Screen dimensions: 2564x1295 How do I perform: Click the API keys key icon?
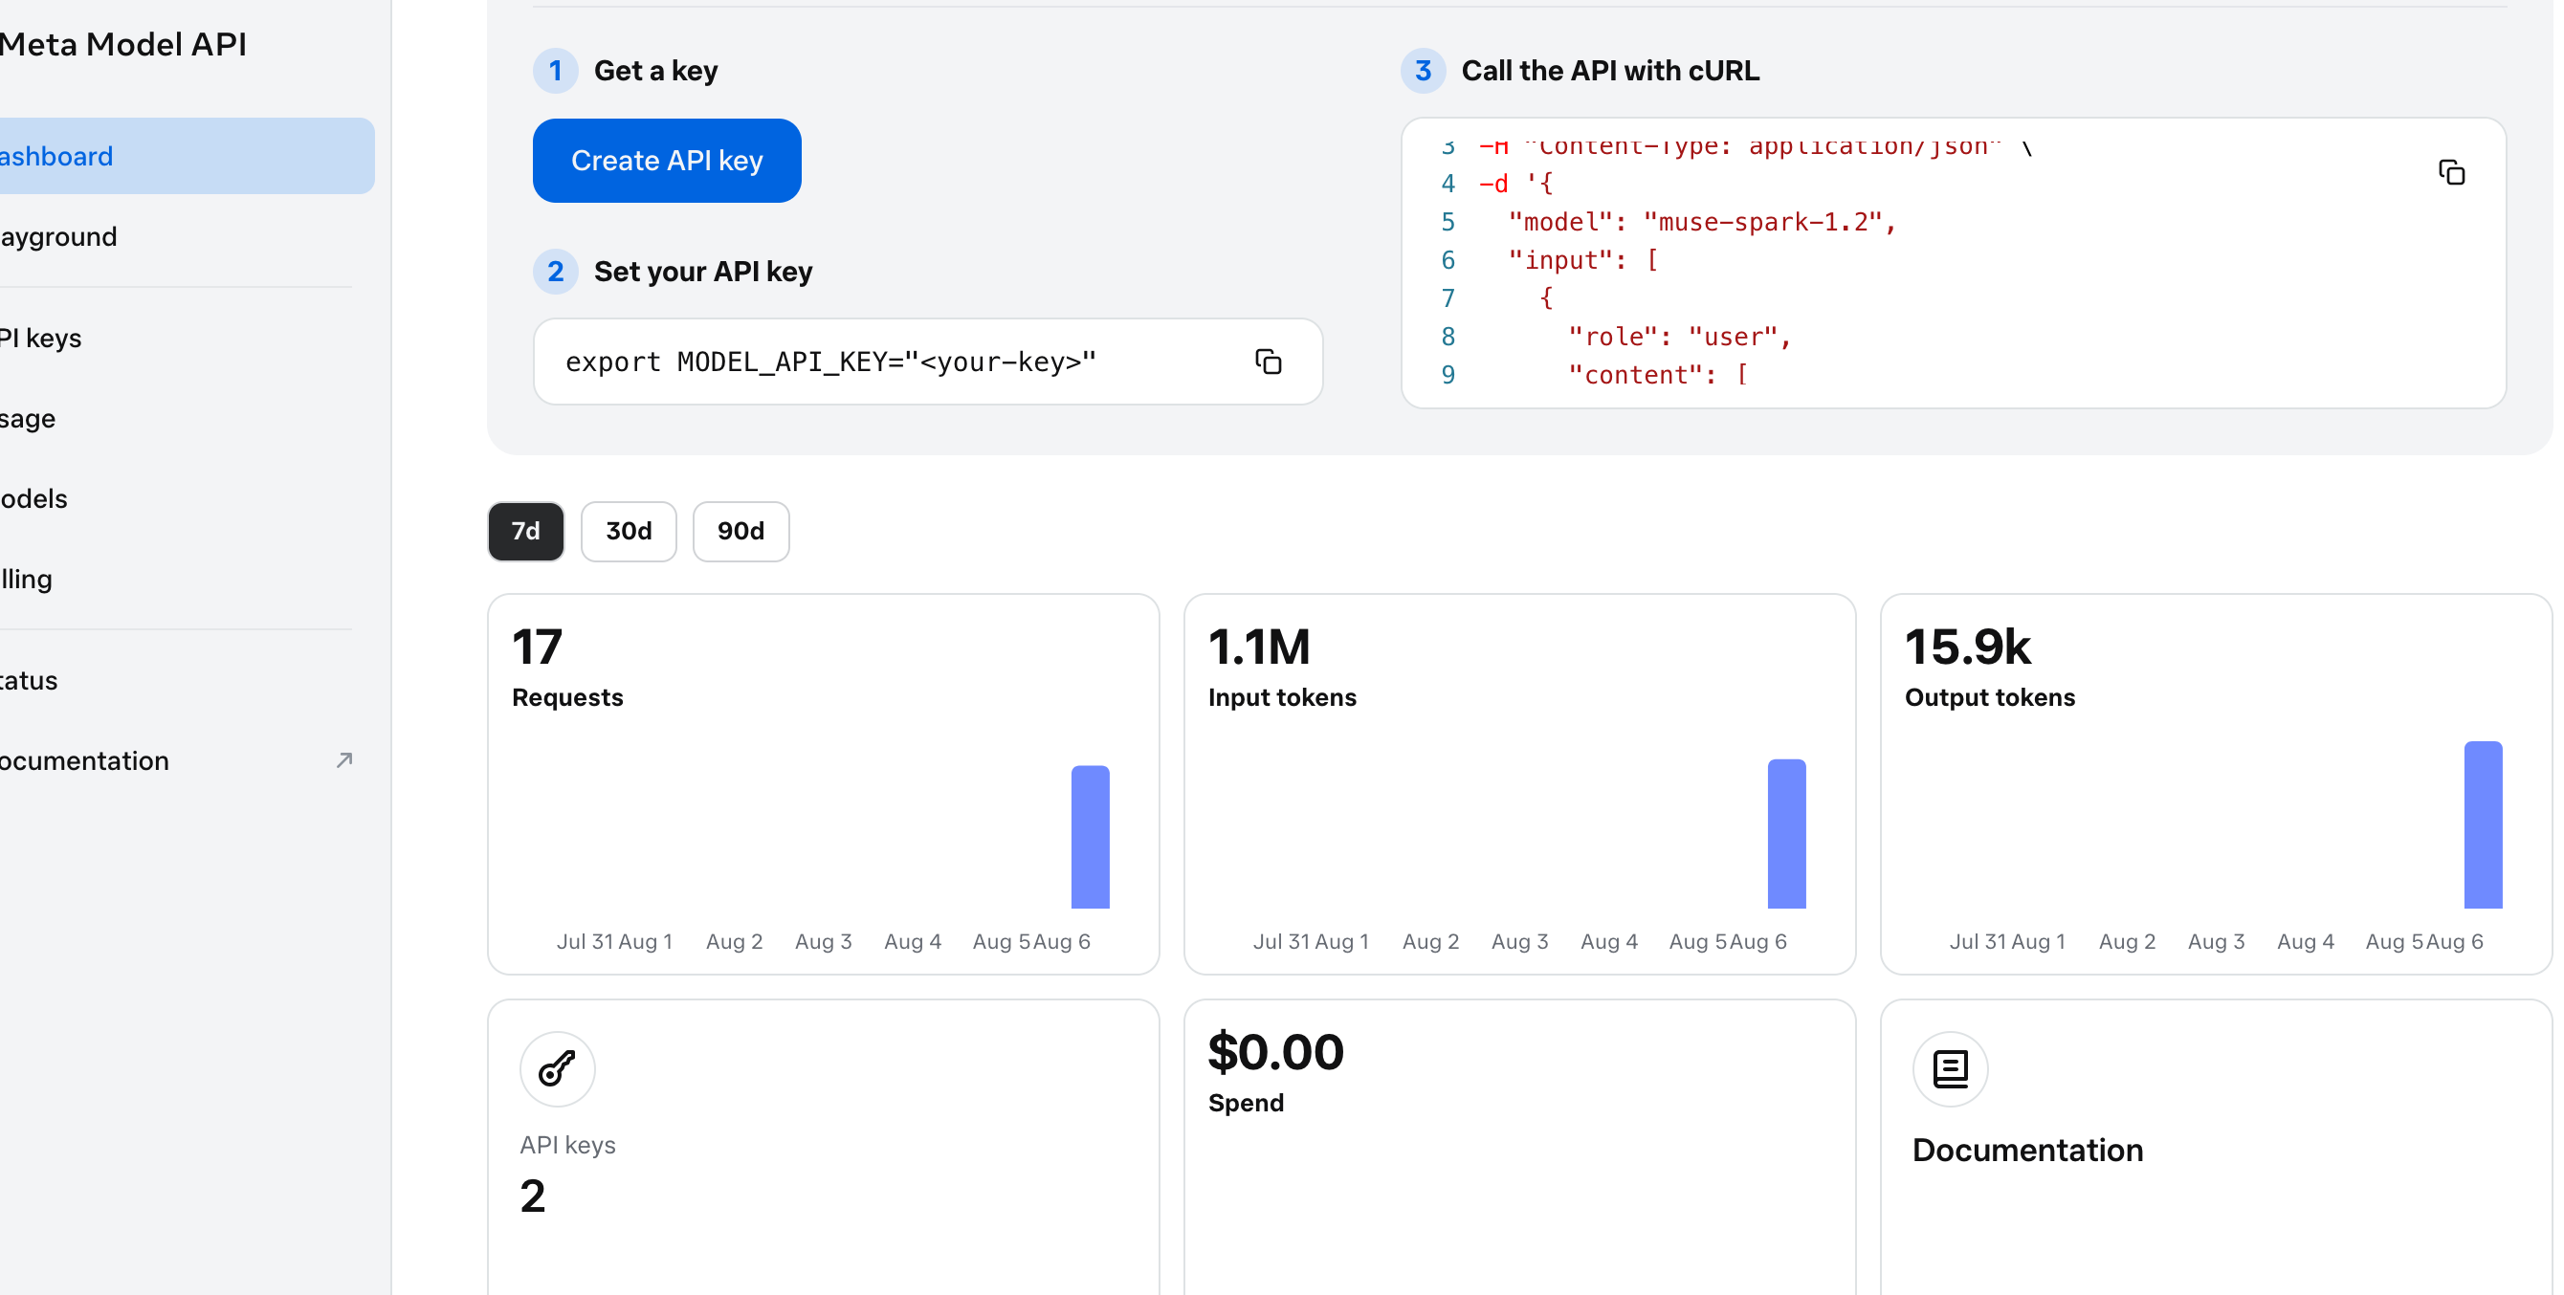[x=558, y=1069]
